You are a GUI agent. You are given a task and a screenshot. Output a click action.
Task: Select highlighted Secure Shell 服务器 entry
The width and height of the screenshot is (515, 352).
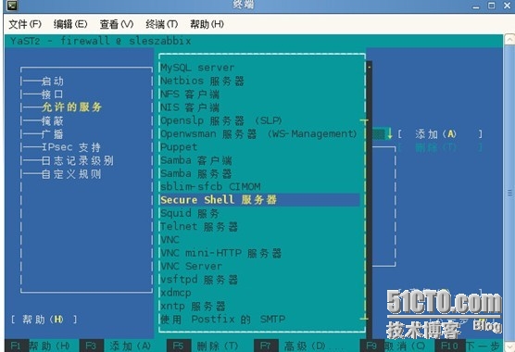click(259, 200)
